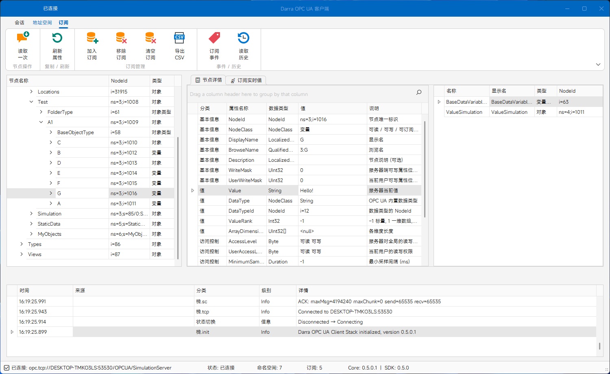Click the log panel vertical scrollbar
Screen dimensions: 610x374
tap(599, 346)
